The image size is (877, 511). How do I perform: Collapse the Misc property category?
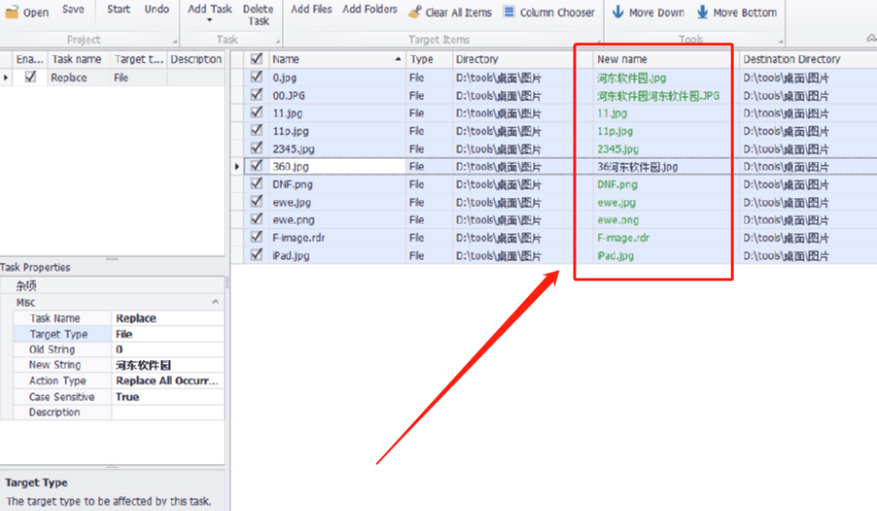[215, 302]
